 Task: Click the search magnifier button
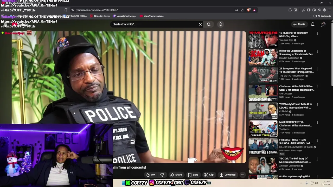pyautogui.click(x=209, y=24)
